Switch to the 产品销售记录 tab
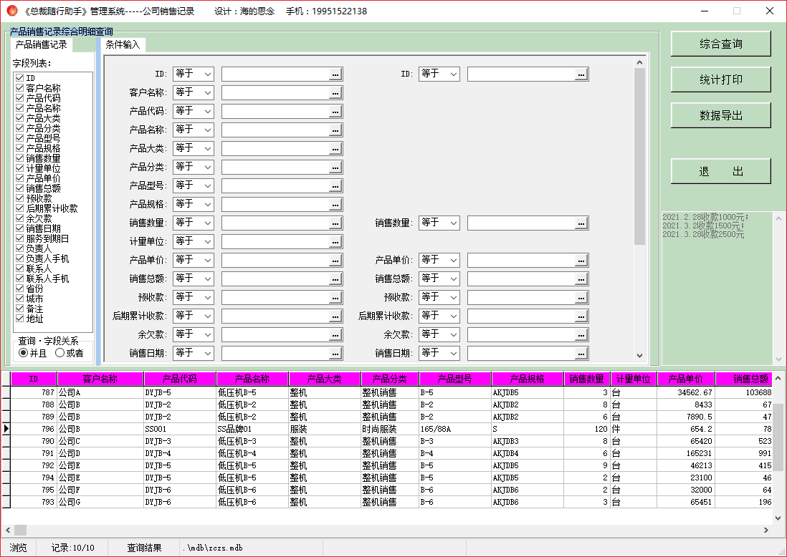This screenshot has height=557, width=787. point(41,44)
